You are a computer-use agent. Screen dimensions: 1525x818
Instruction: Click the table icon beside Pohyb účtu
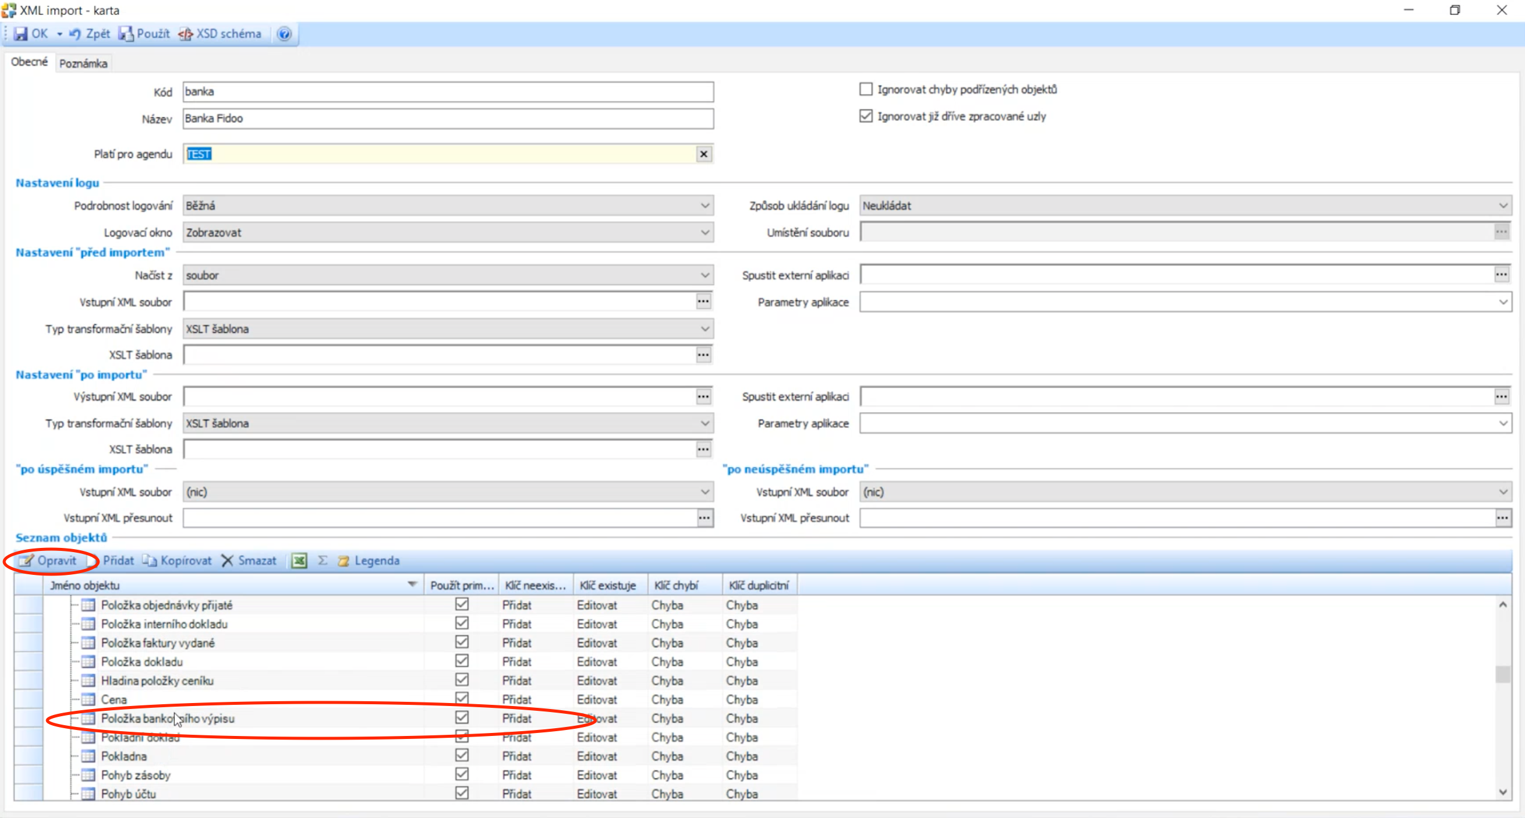coord(88,794)
